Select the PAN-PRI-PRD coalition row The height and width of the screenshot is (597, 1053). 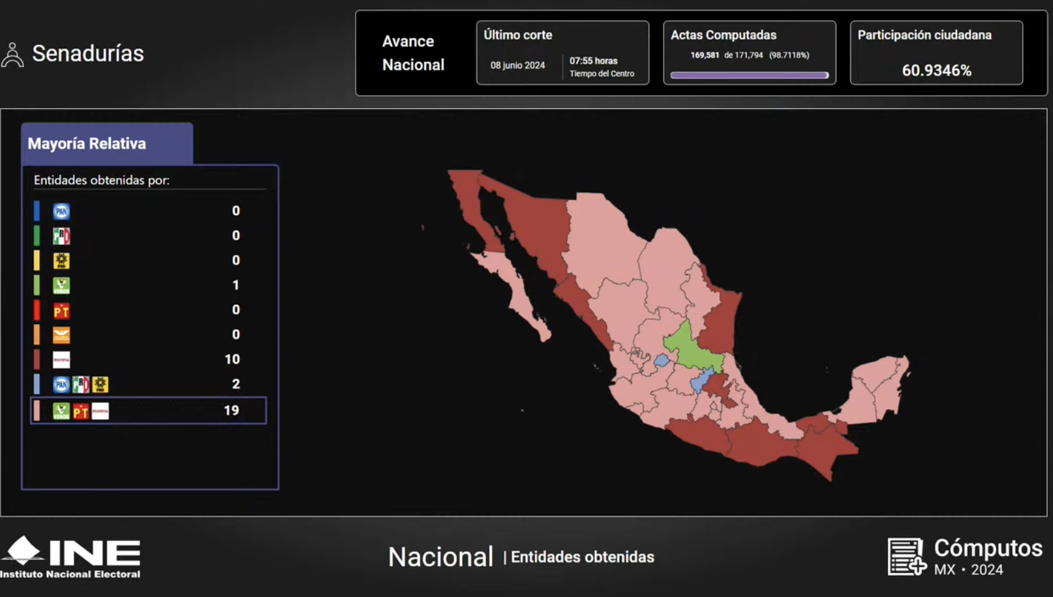(x=148, y=384)
